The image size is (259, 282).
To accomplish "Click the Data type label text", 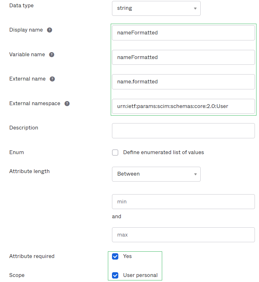I will coord(21,6).
